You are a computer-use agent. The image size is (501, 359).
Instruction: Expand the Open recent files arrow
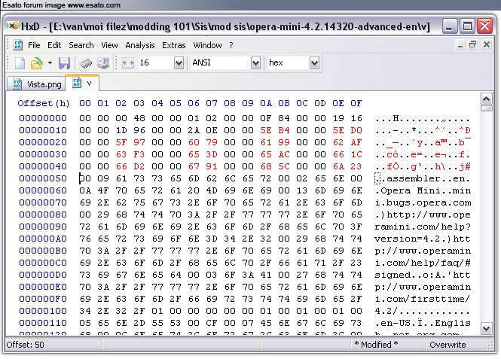click(x=50, y=63)
